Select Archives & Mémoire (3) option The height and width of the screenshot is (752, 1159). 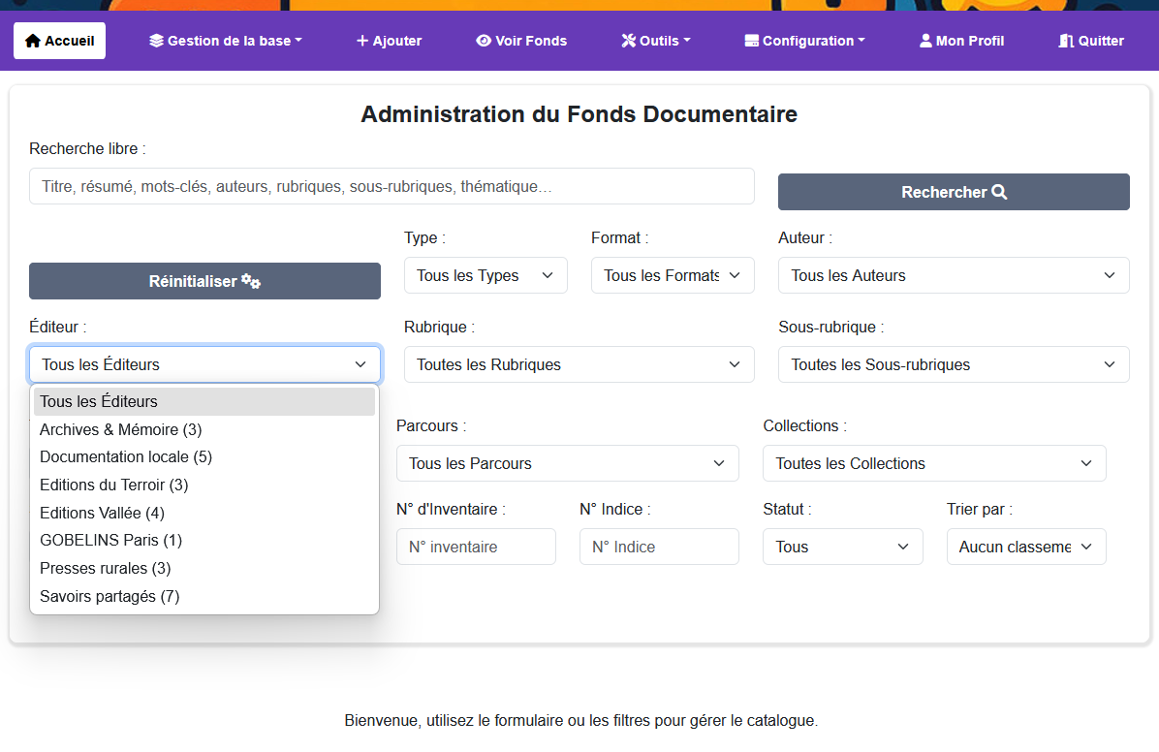coord(121,429)
